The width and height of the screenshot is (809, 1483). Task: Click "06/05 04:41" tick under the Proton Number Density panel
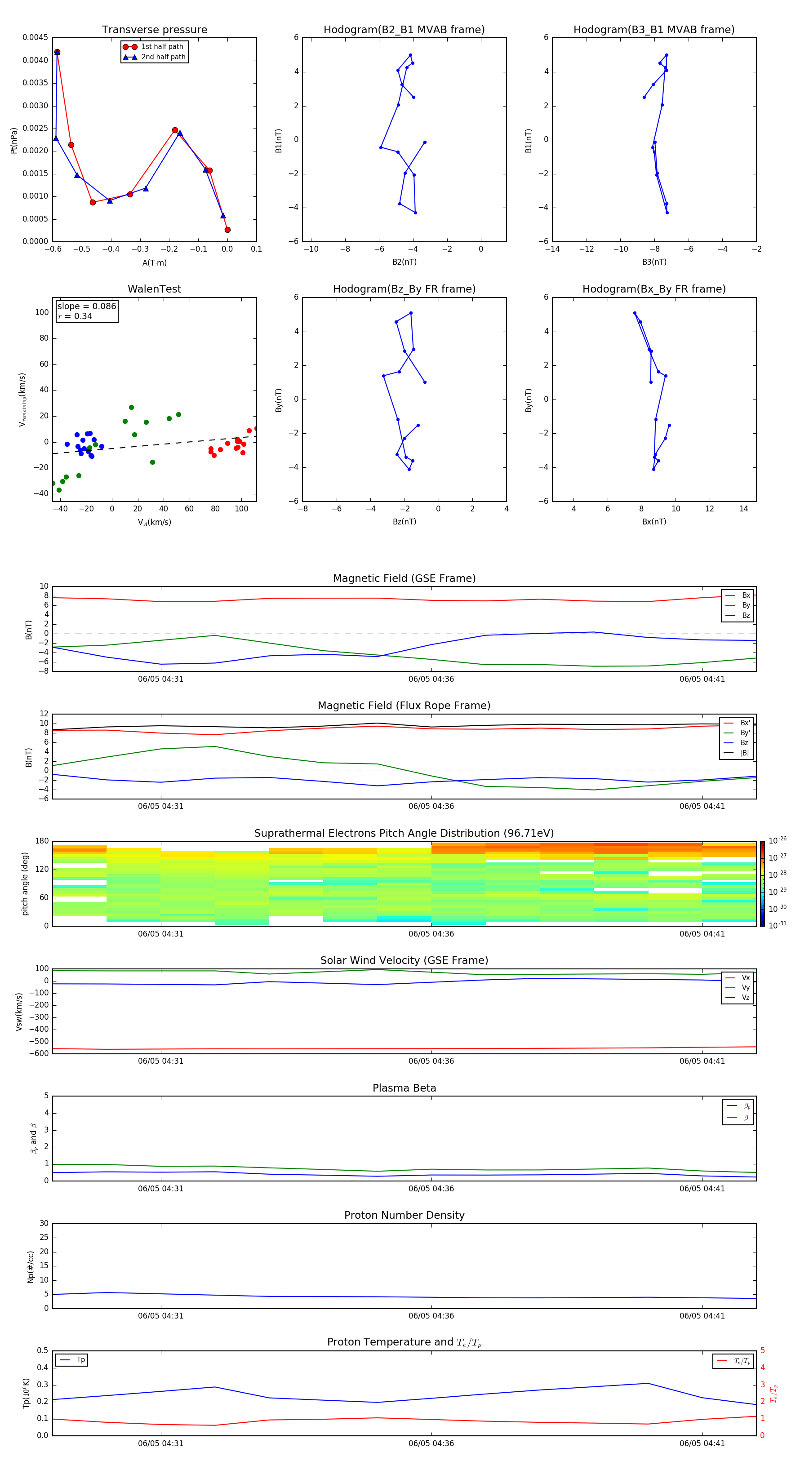point(702,1316)
